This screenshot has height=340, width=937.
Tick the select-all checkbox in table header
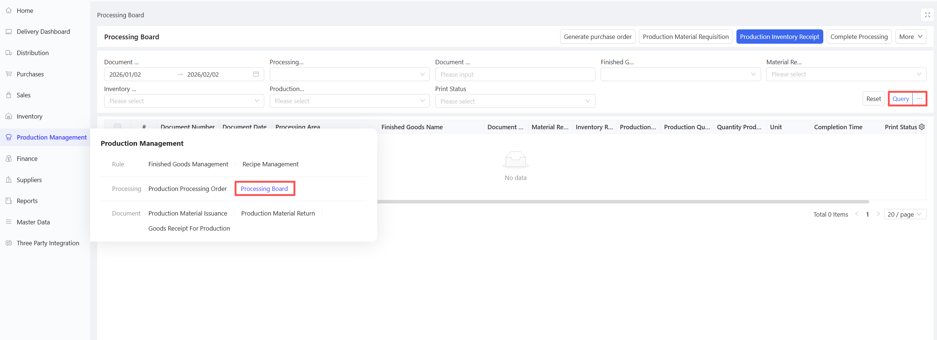point(117,126)
